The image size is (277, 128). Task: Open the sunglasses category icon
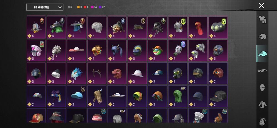262,71
